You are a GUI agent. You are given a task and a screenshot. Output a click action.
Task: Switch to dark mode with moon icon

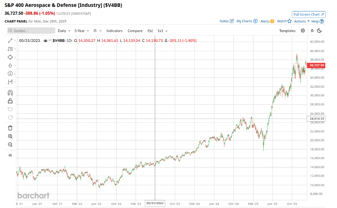(x=319, y=31)
